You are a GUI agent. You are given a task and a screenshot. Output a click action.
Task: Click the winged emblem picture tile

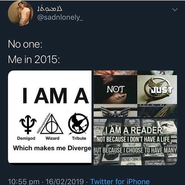coord(115,110)
